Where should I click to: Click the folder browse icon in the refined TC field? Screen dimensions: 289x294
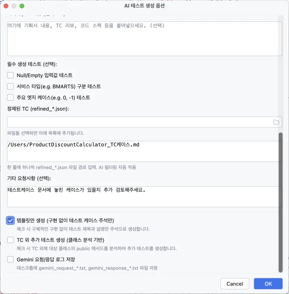point(276,122)
